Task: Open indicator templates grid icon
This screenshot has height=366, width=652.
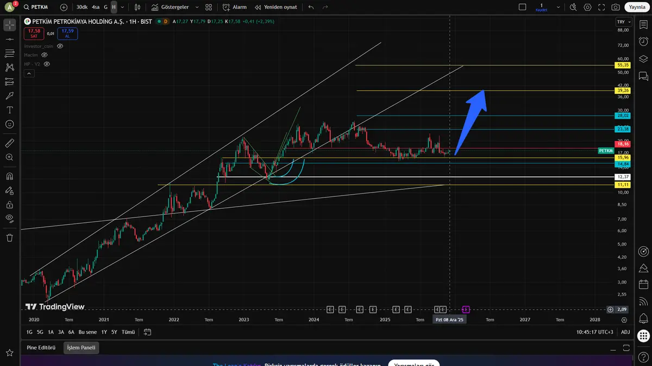Action: [x=209, y=7]
